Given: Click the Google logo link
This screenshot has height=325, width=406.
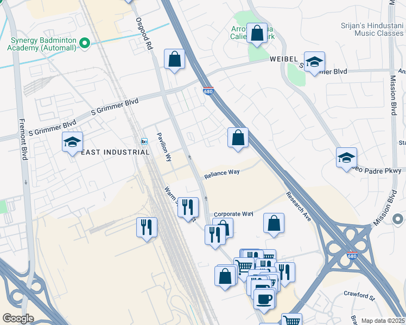Looking at the screenshot, I should [x=18, y=318].
